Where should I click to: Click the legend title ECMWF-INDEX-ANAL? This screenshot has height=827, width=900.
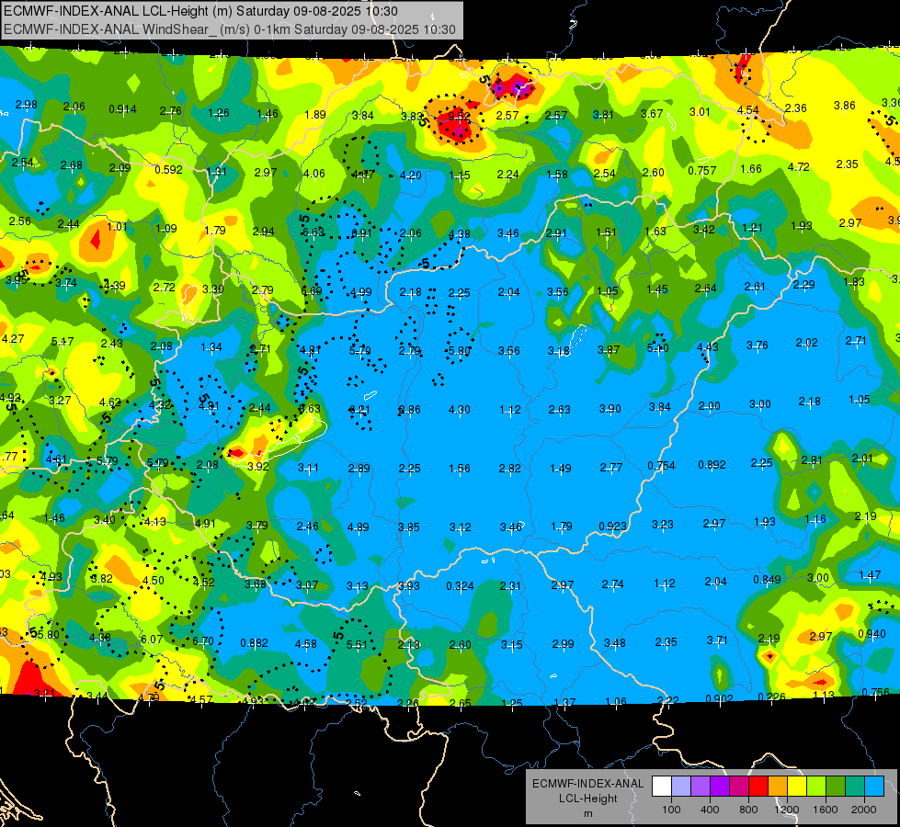click(587, 784)
